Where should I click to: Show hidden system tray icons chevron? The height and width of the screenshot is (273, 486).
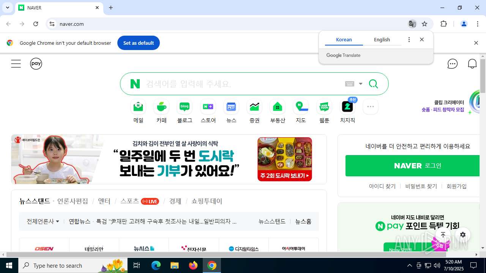[x=409, y=265]
